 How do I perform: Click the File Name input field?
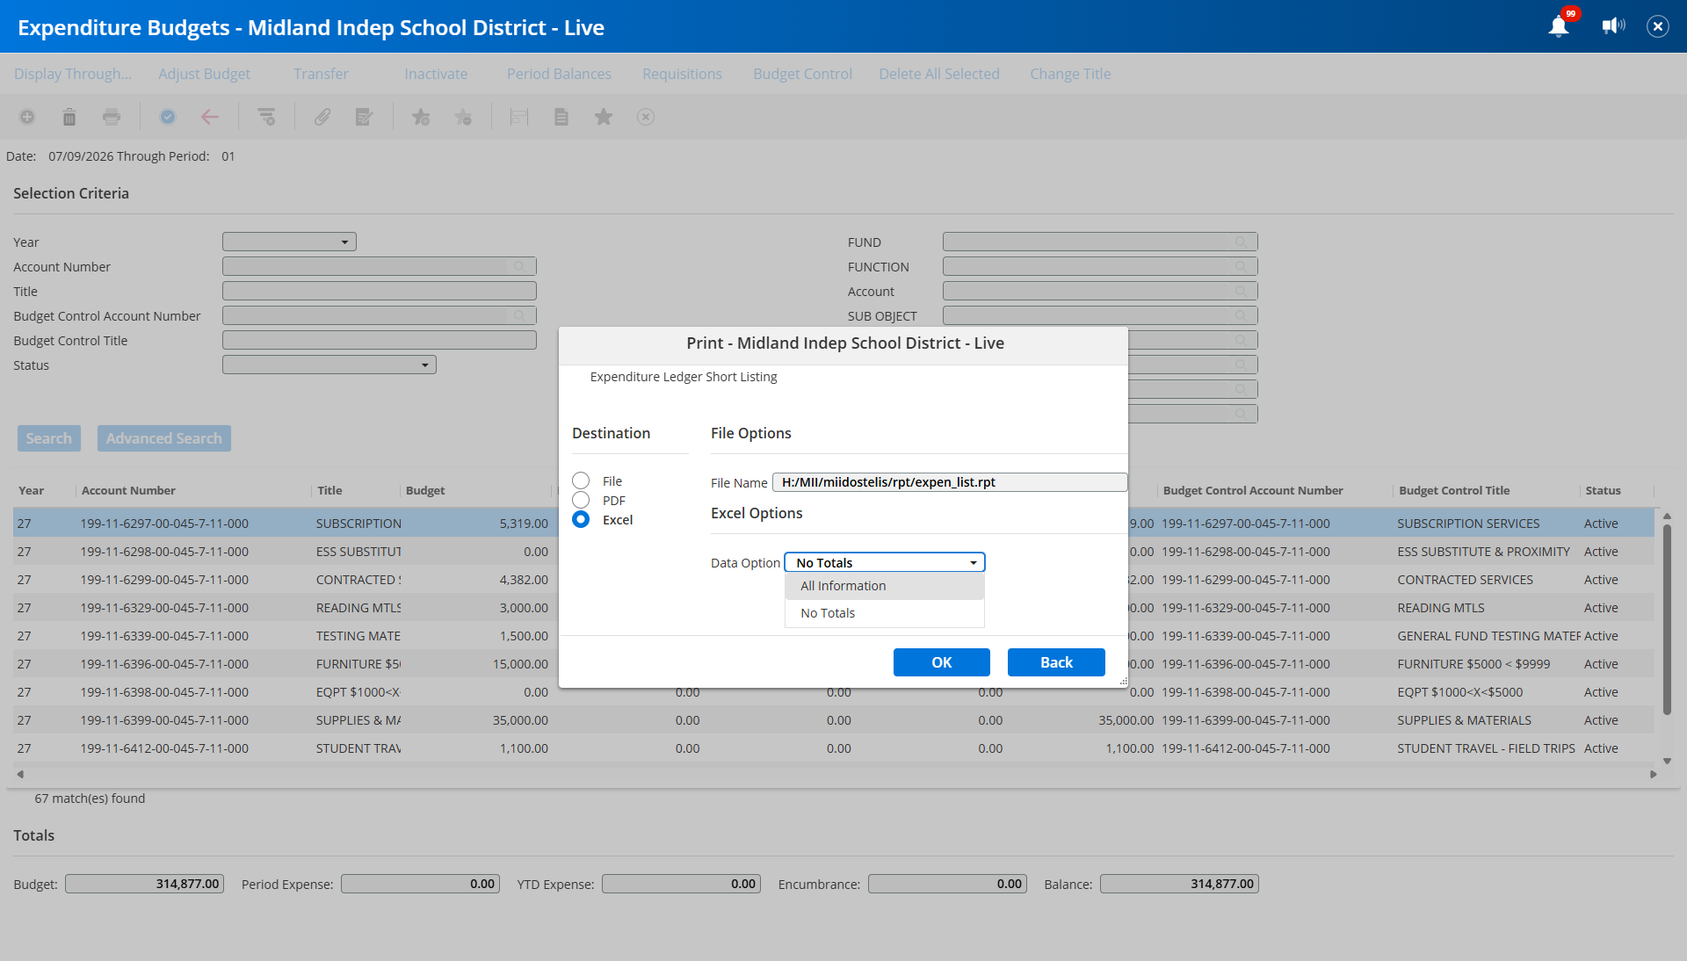click(950, 482)
